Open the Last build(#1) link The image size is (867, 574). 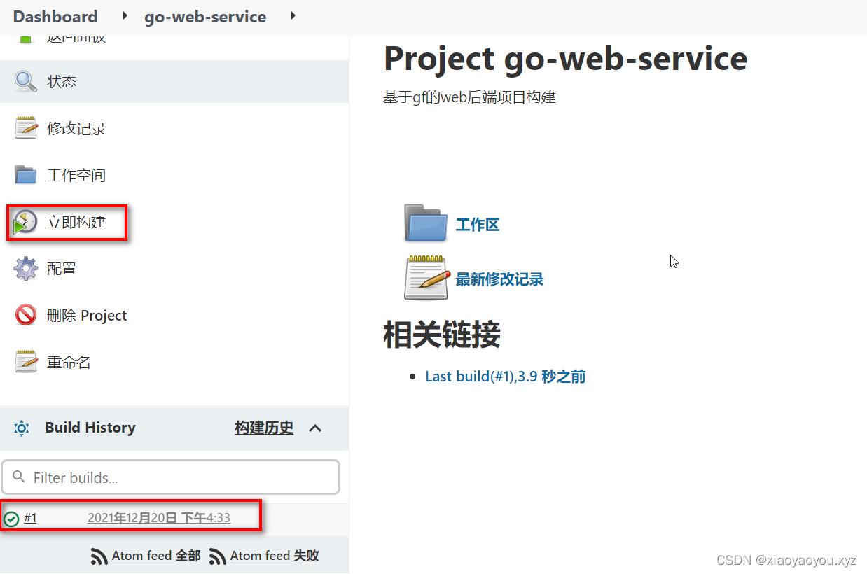pyautogui.click(x=506, y=377)
